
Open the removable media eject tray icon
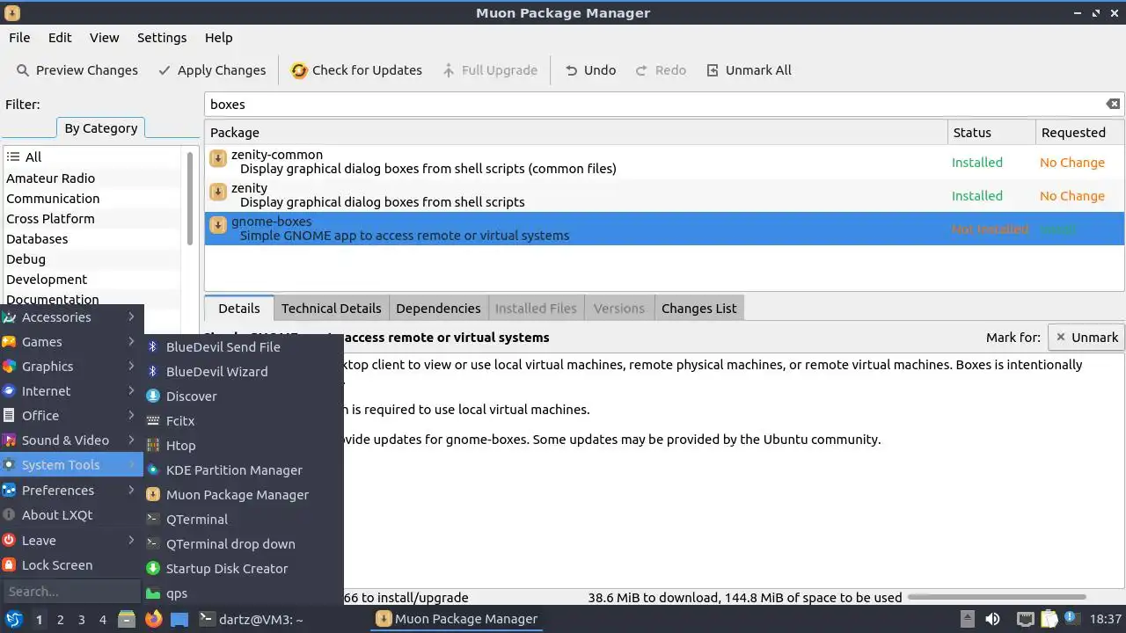coord(967,620)
